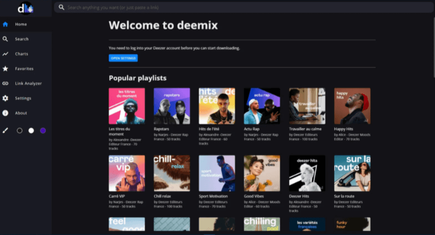Click the 'Welcome to deemix' heading
The height and width of the screenshot is (235, 435).
[163, 25]
